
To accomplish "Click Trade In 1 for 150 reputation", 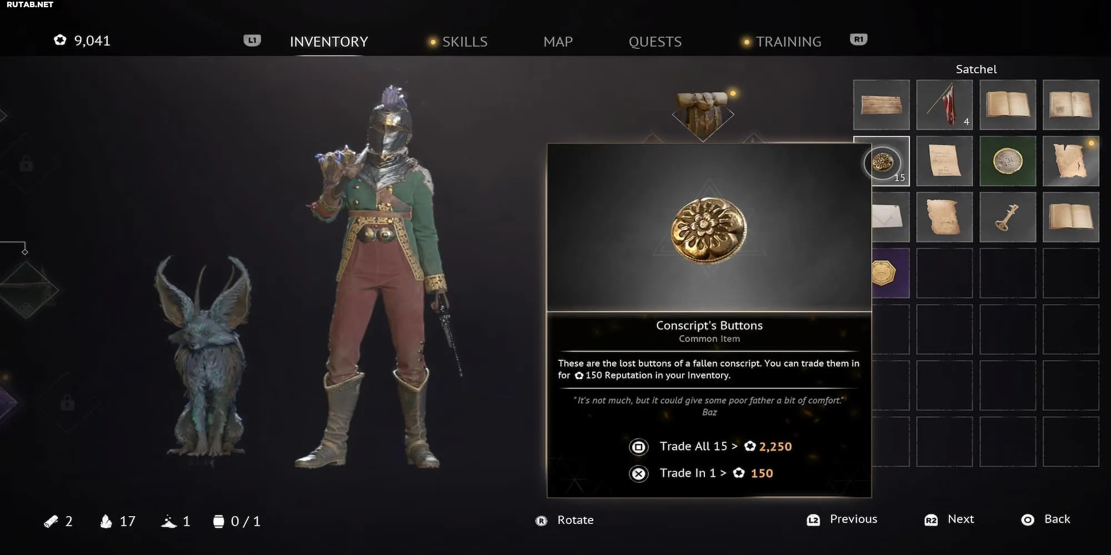I will click(701, 473).
